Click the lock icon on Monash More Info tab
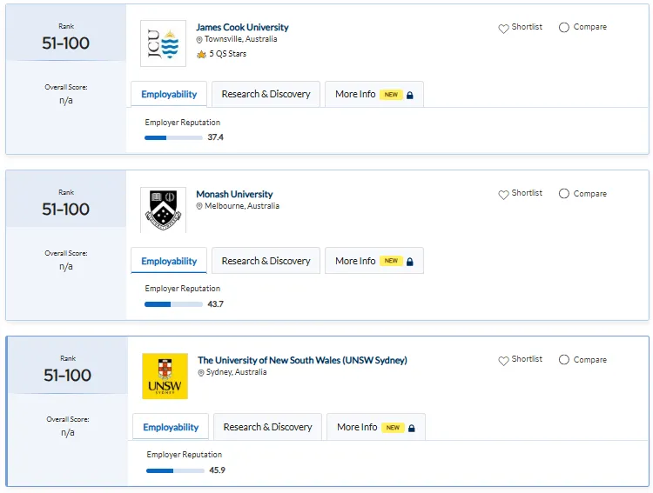The height and width of the screenshot is (493, 653). 410,262
